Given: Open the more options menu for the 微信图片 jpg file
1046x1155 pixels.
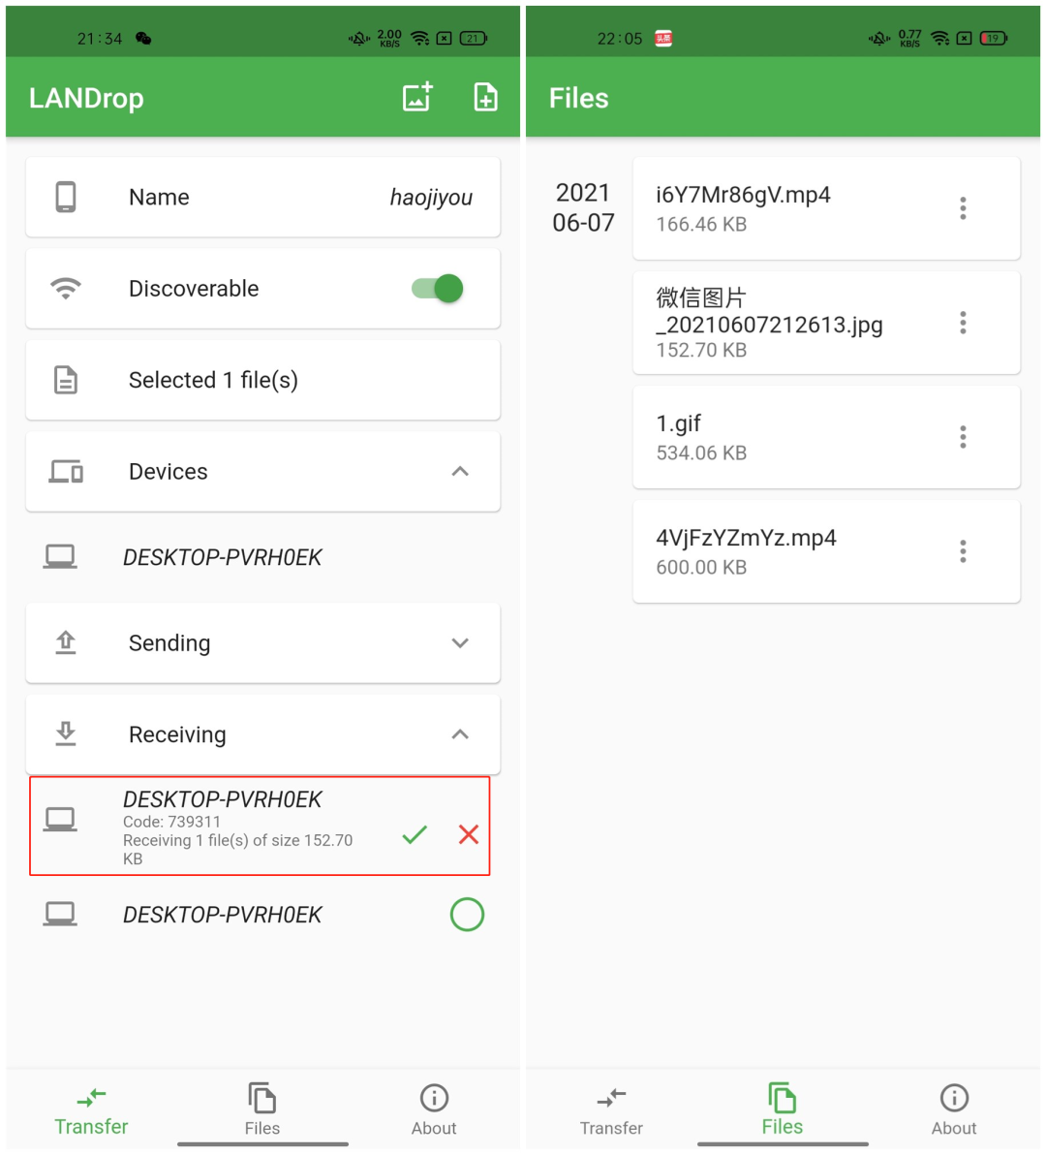Looking at the screenshot, I should tap(963, 323).
